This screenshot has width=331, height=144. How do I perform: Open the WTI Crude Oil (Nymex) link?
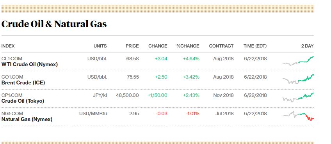(30, 65)
